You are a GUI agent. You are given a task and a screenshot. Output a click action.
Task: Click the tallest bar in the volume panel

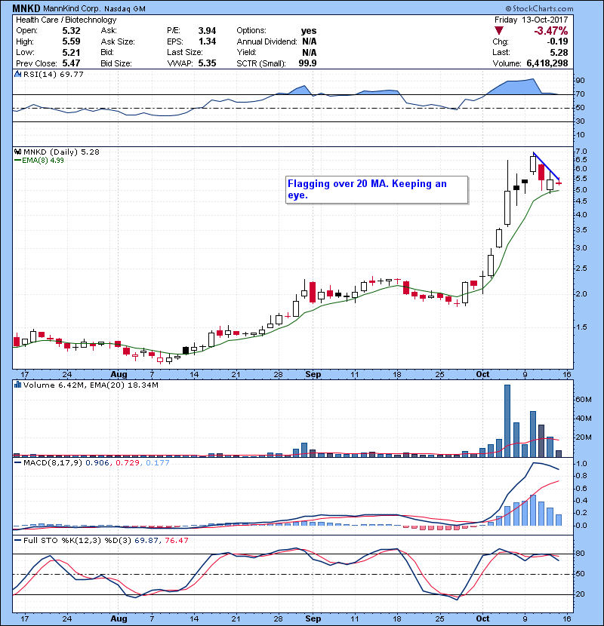tap(507, 421)
